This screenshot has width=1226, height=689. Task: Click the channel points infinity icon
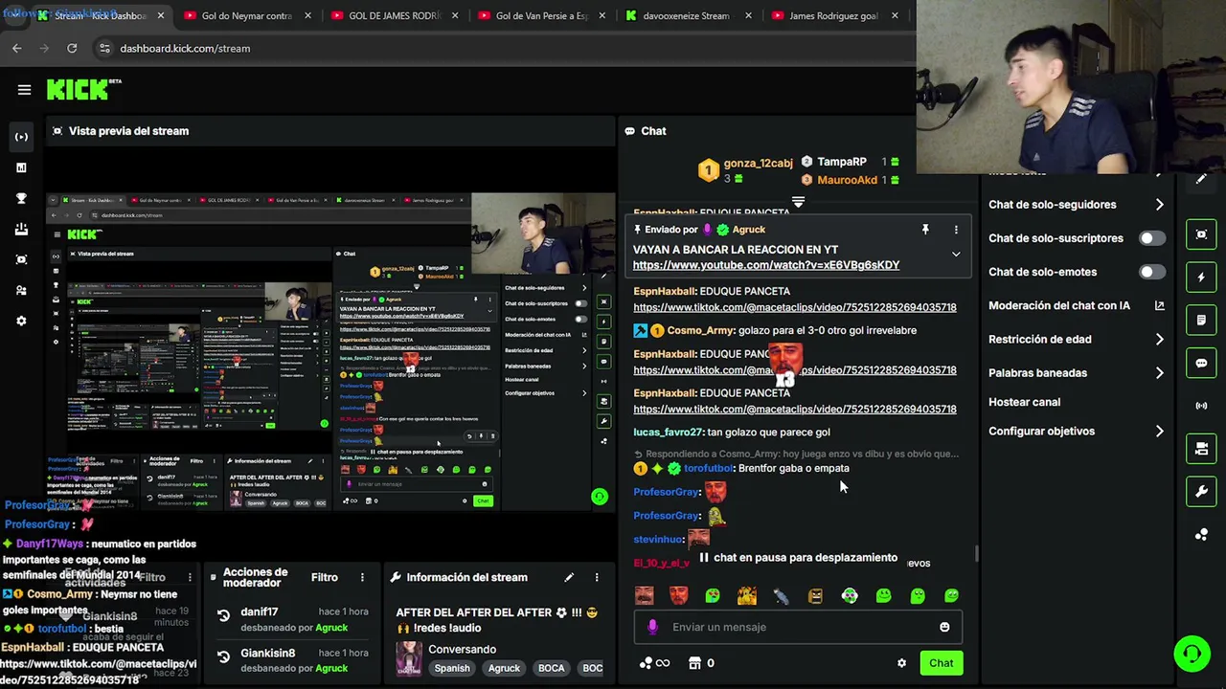(x=654, y=663)
